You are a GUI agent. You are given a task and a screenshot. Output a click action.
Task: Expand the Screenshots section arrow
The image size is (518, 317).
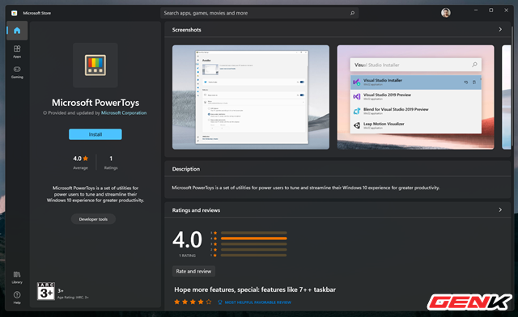pyautogui.click(x=500, y=29)
